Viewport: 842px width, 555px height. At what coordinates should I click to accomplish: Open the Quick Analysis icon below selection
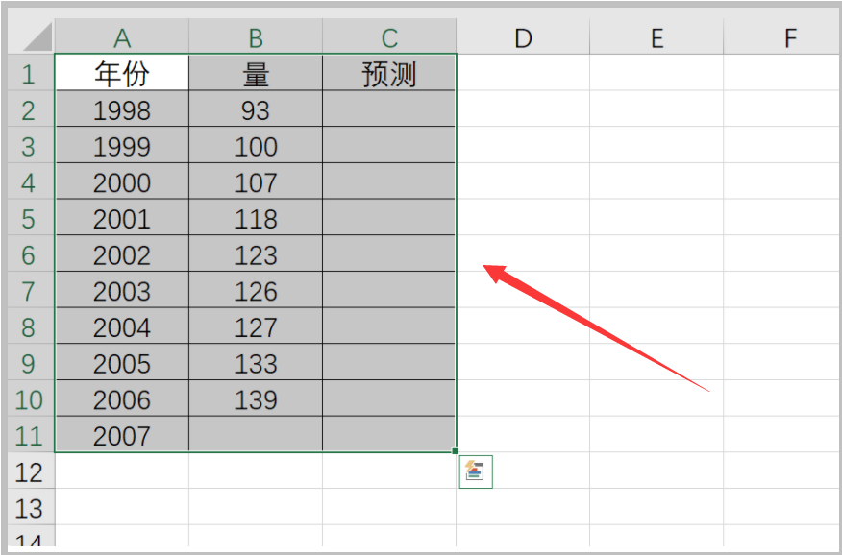coord(476,471)
